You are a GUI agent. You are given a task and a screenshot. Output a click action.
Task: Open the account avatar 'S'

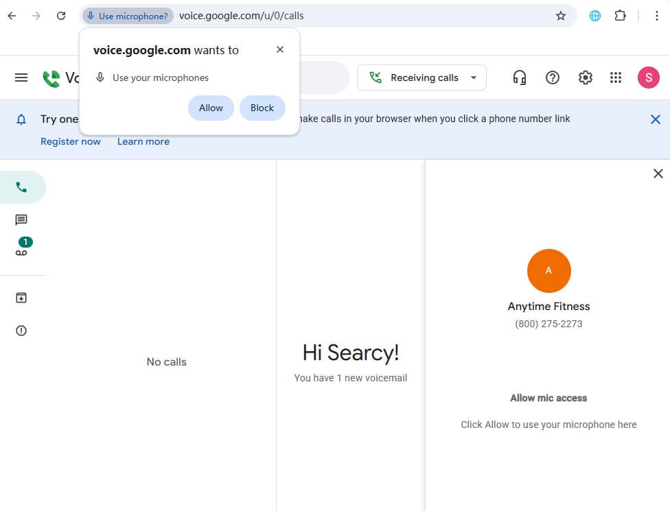[x=648, y=78]
